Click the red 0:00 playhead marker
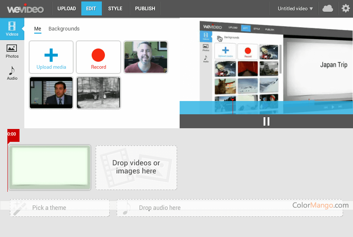Screen dimensions: 353x237 (x=13, y=134)
